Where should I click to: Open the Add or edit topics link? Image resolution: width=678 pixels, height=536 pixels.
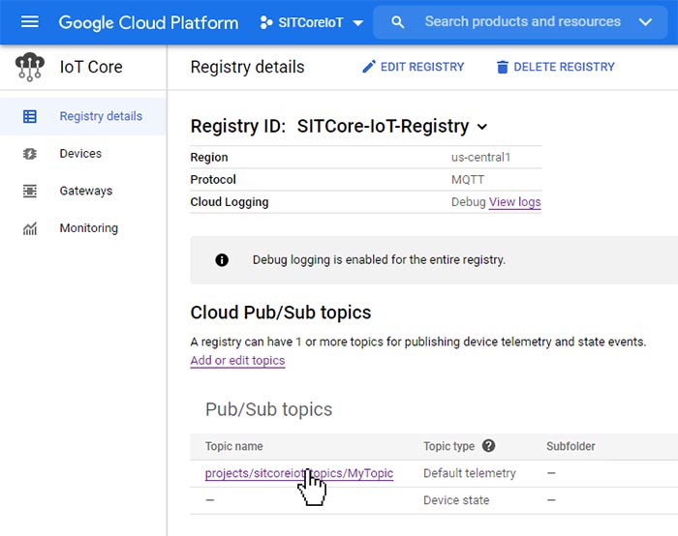pyautogui.click(x=237, y=361)
